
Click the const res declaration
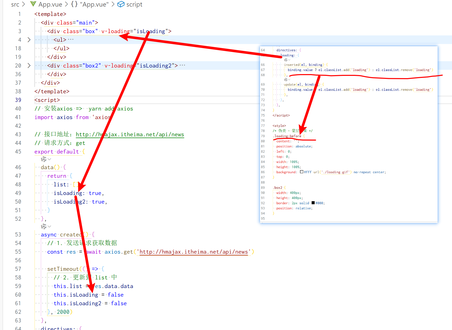61,252
